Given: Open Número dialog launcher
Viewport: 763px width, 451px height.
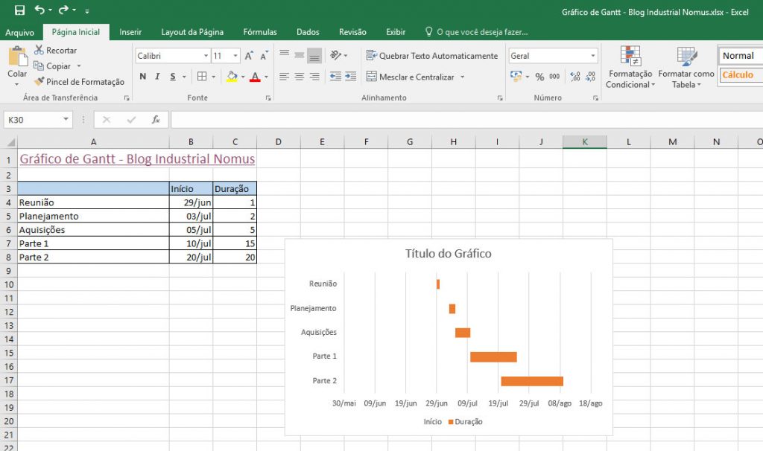Looking at the screenshot, I should click(595, 98).
